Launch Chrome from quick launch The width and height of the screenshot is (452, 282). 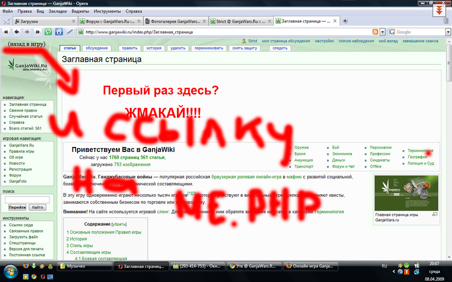(x=34, y=276)
